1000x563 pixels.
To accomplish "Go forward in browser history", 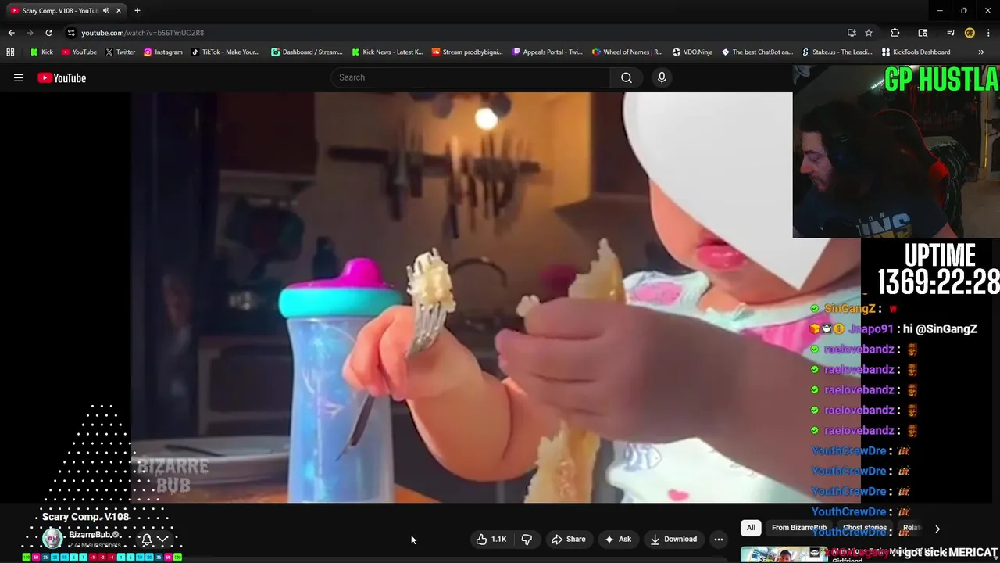I will pyautogui.click(x=30, y=33).
